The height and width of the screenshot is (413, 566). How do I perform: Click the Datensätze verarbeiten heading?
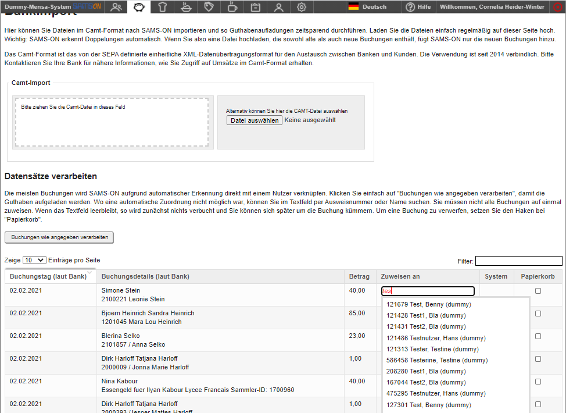pyautogui.click(x=51, y=176)
